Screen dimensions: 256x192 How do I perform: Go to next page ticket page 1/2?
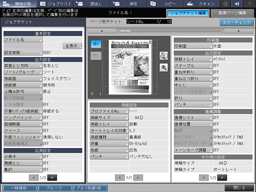click(222, 178)
